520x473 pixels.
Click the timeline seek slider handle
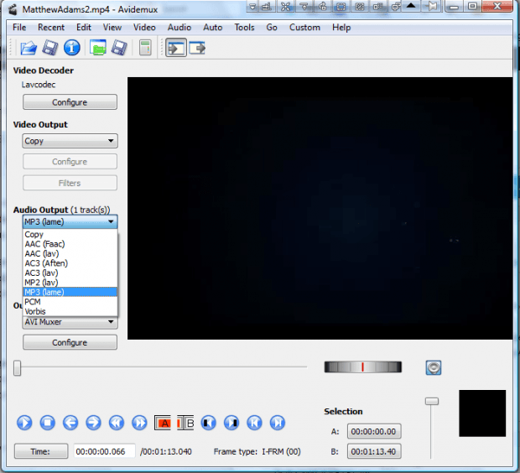(x=18, y=368)
